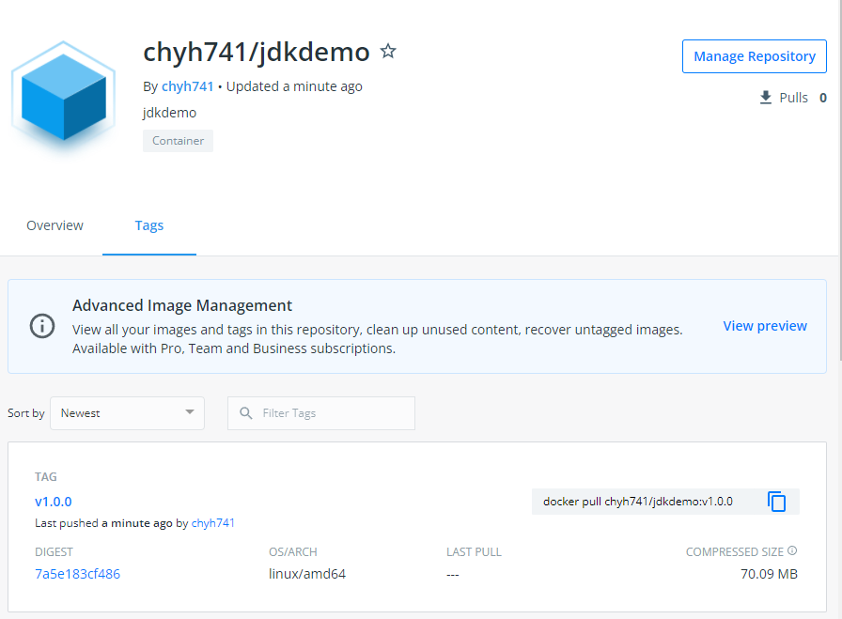
Task: Click the docker pull chyh741/jdkdemo:v1.0.0 text
Action: point(638,502)
